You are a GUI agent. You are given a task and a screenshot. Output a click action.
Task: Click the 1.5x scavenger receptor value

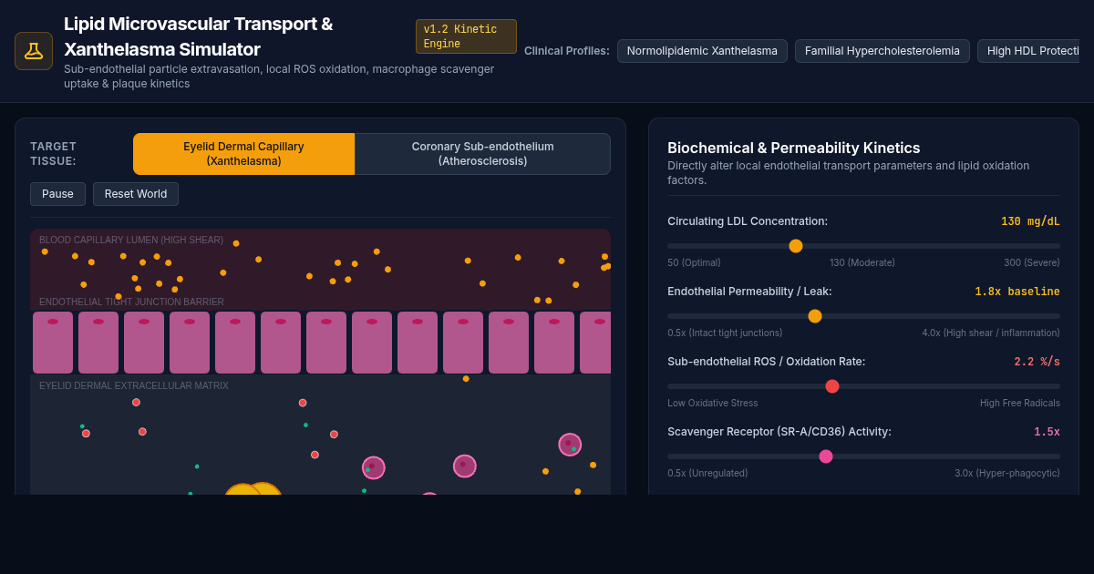[x=1047, y=432]
